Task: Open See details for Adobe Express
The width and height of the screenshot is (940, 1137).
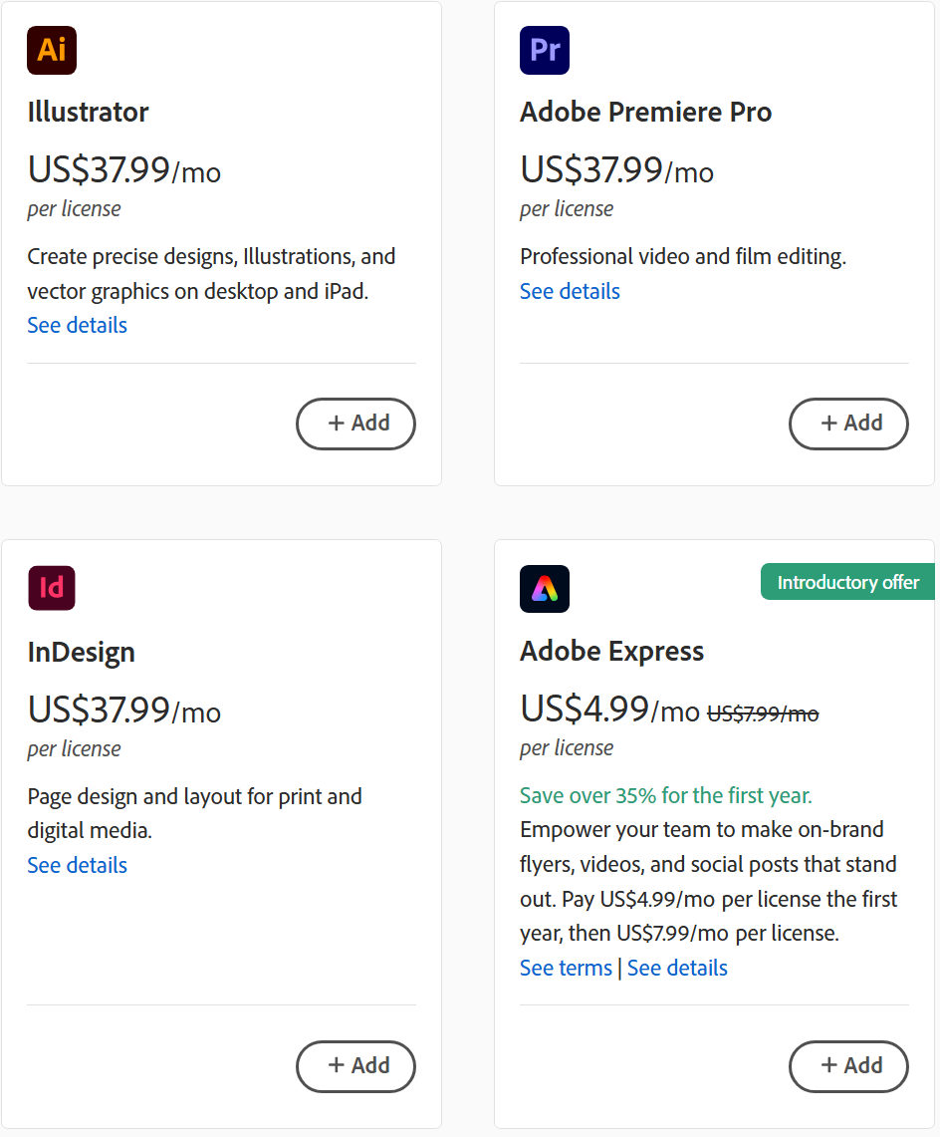Action: [677, 968]
